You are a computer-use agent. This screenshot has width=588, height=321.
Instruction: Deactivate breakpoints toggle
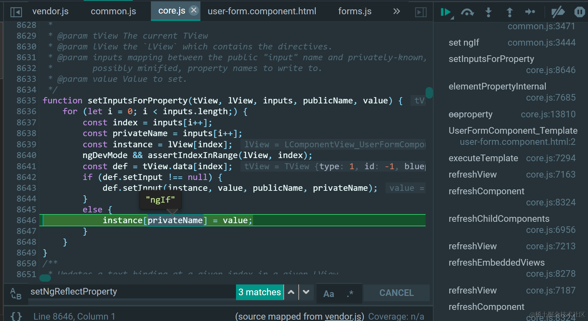tap(558, 12)
